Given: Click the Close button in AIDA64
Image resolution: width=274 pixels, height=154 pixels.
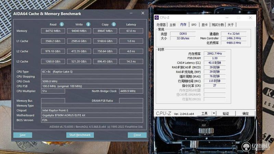Looking at the screenshot, I should (x=137, y=135).
